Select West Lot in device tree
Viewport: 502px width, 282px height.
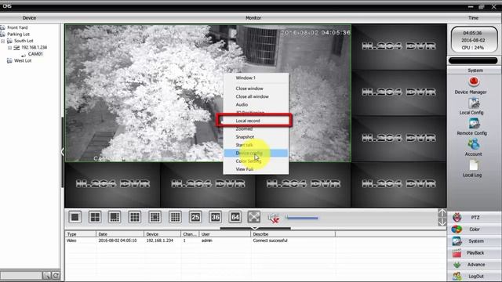(x=23, y=61)
